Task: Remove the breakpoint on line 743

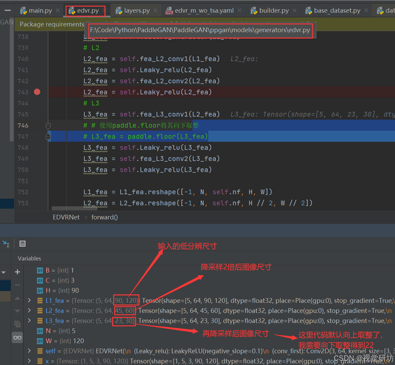Action: point(37,92)
